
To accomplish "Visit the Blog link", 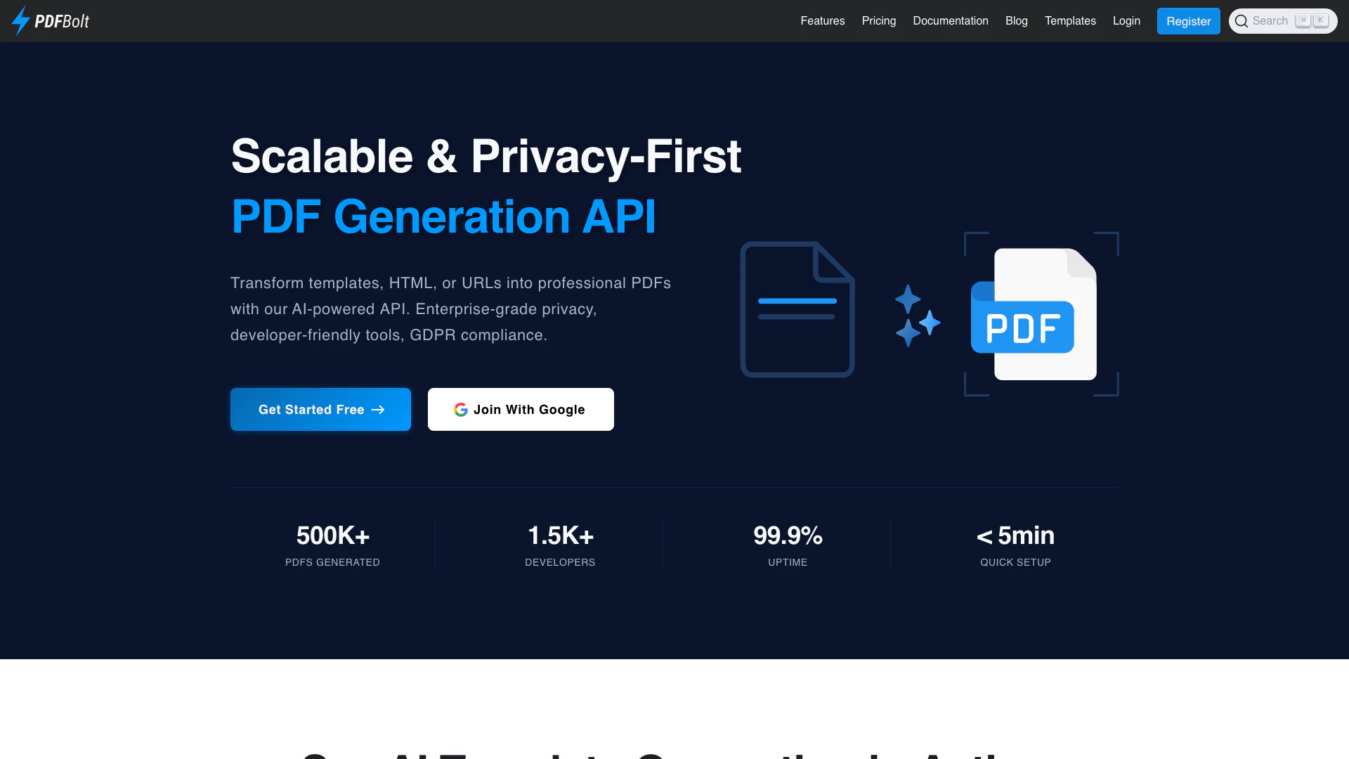I will pyautogui.click(x=1016, y=21).
